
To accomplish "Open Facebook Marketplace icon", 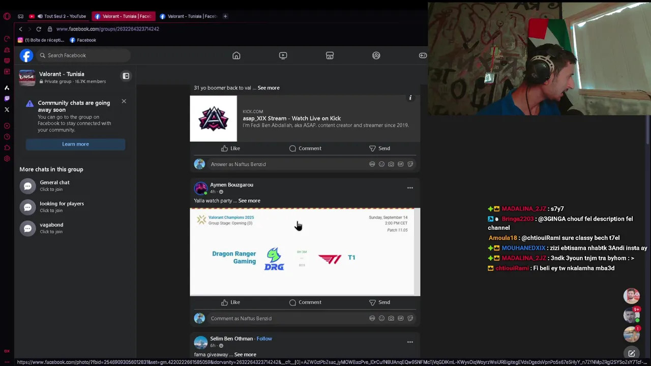I will 330,55.
